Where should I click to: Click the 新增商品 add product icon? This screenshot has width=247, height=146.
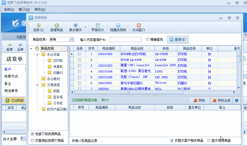coord(57,25)
